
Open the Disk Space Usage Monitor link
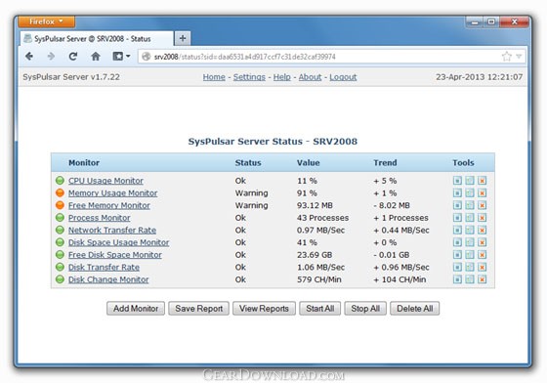coord(118,242)
